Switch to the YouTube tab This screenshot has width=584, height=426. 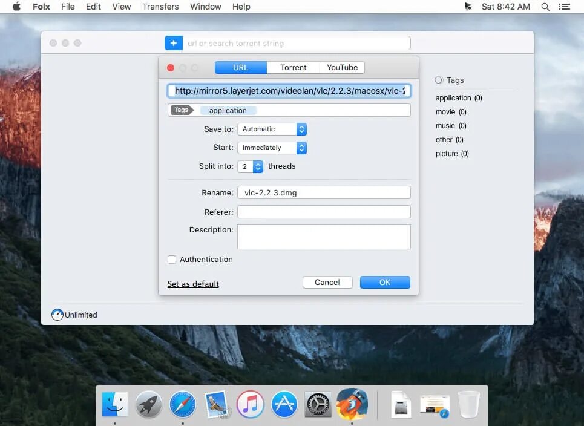[342, 67]
